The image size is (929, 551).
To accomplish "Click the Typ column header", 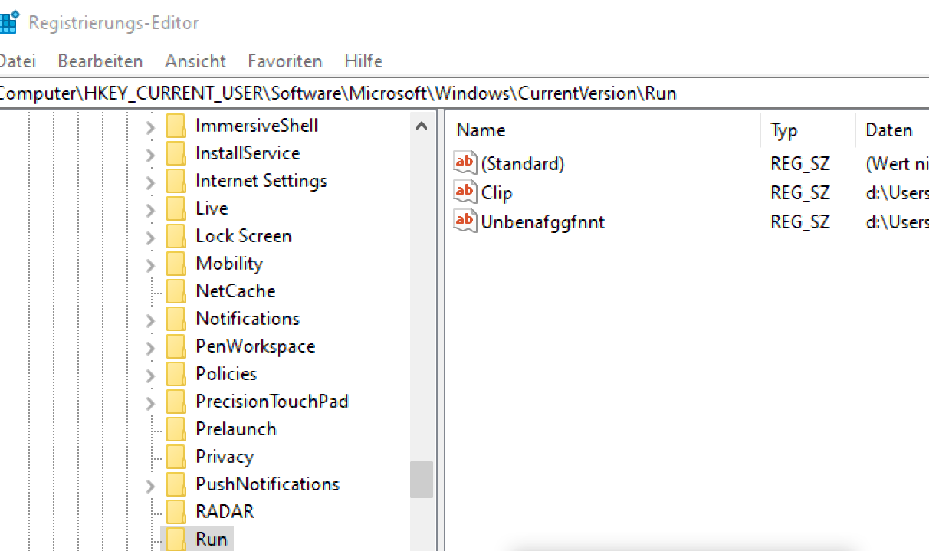I will (x=784, y=130).
